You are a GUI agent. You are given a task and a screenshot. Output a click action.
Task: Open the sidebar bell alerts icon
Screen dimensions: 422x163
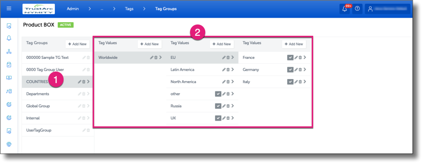9,38
